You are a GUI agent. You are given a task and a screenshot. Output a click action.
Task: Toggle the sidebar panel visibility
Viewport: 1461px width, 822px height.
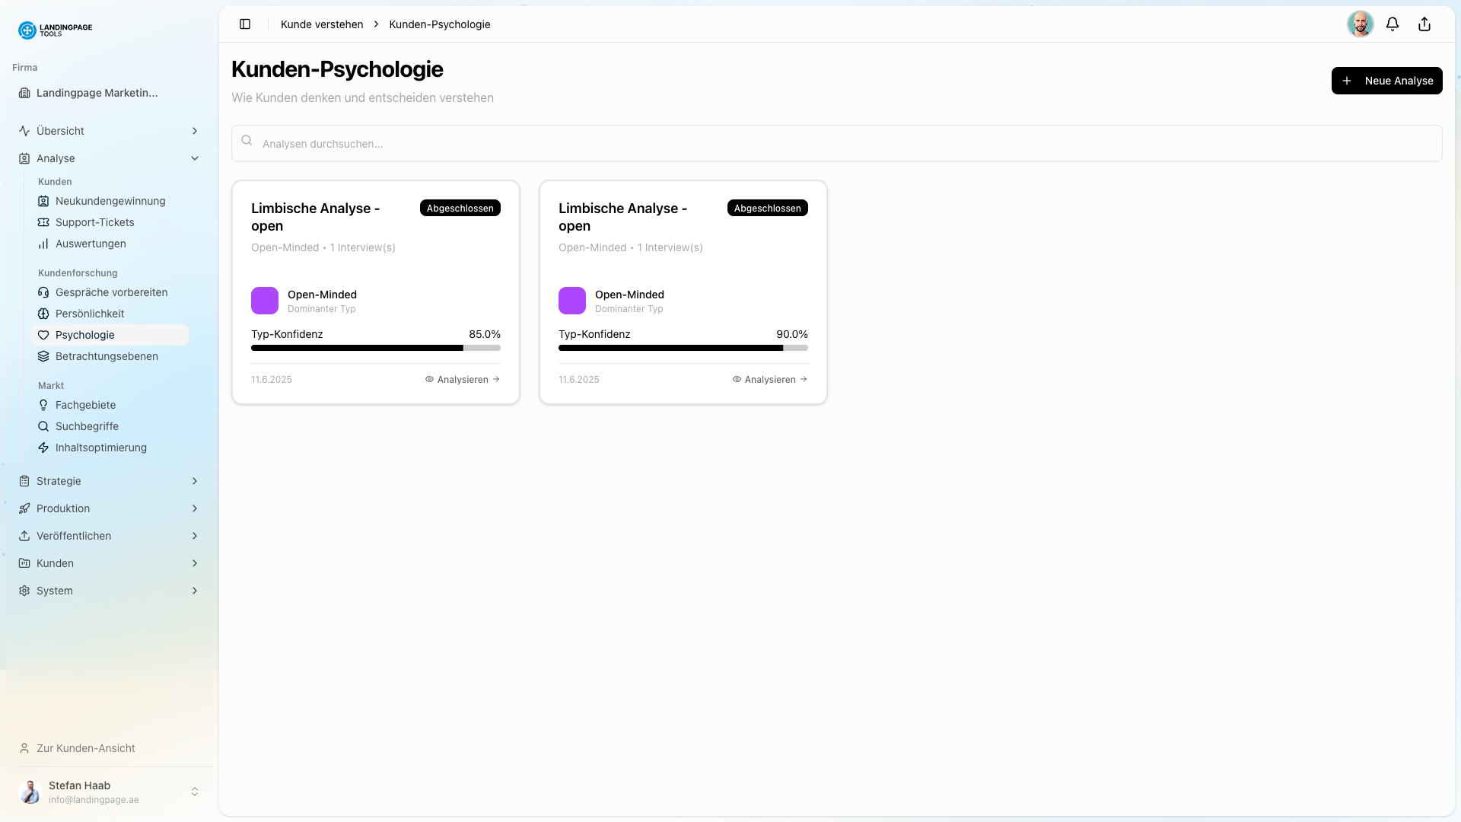point(245,24)
